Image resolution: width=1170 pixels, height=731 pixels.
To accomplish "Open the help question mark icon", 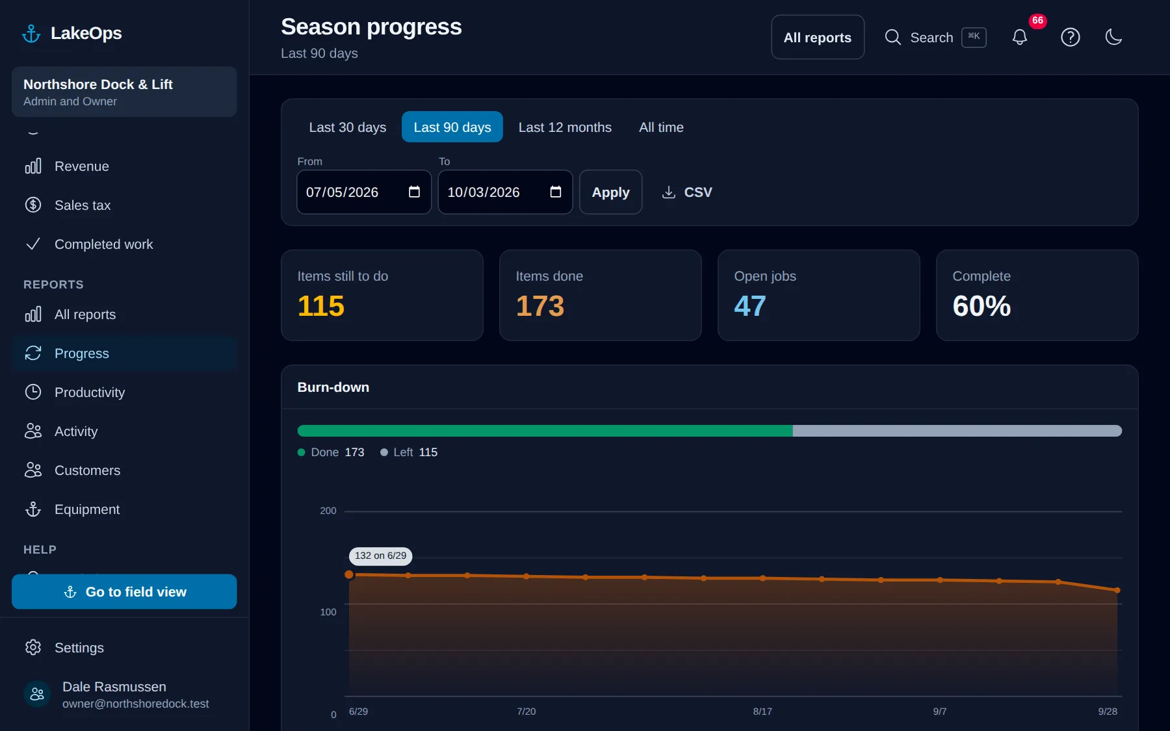I will click(1071, 37).
